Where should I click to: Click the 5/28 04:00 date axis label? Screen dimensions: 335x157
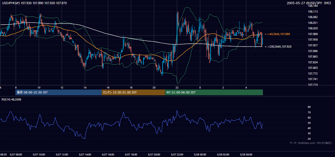246,155
